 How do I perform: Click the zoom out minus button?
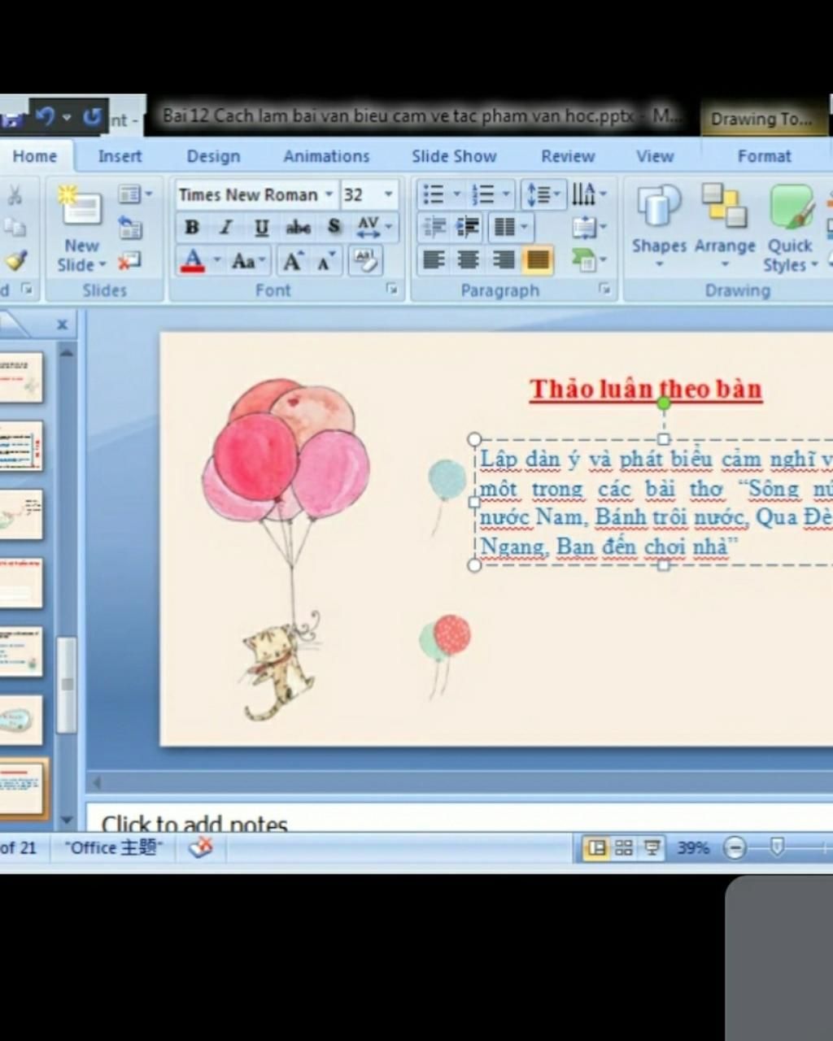735,848
